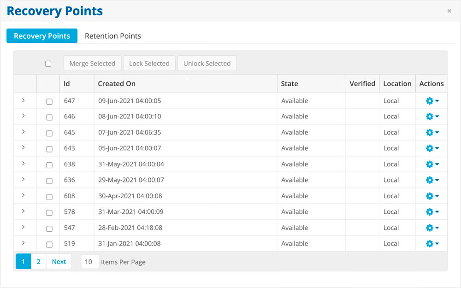Screen dimensions: 461x288
Task: Expand the details of recovery point 519
Action: point(23,243)
